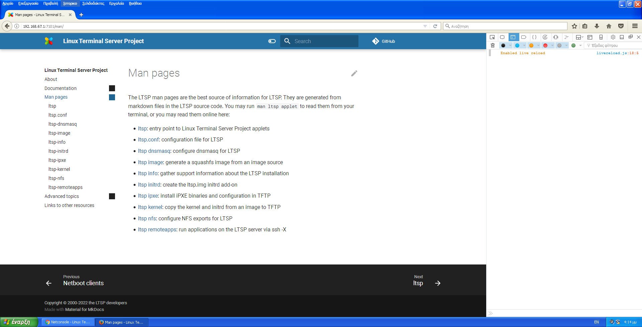
Task: Open DevTools settings with the gear icon
Action: pos(613,37)
